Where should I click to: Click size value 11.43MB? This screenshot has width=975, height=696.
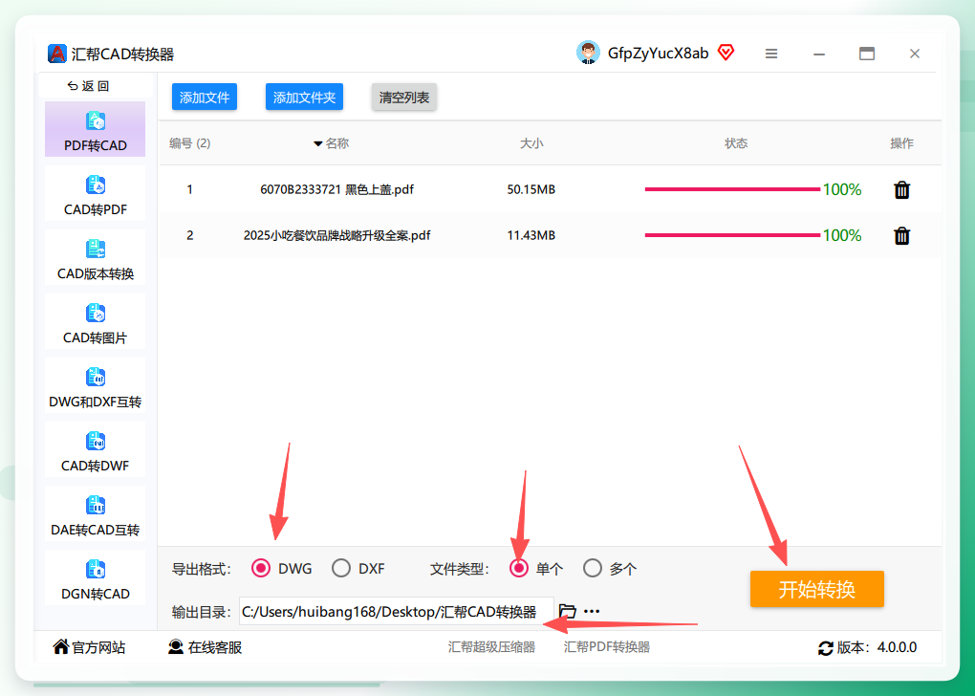pyautogui.click(x=531, y=235)
